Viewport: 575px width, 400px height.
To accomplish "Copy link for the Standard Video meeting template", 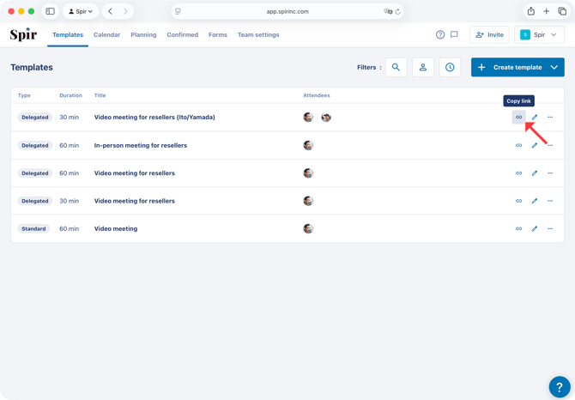I will (x=518, y=229).
